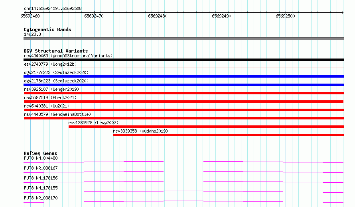Click the 14q23.3 band label
This screenshot has width=355, height=207.
[x=32, y=34]
